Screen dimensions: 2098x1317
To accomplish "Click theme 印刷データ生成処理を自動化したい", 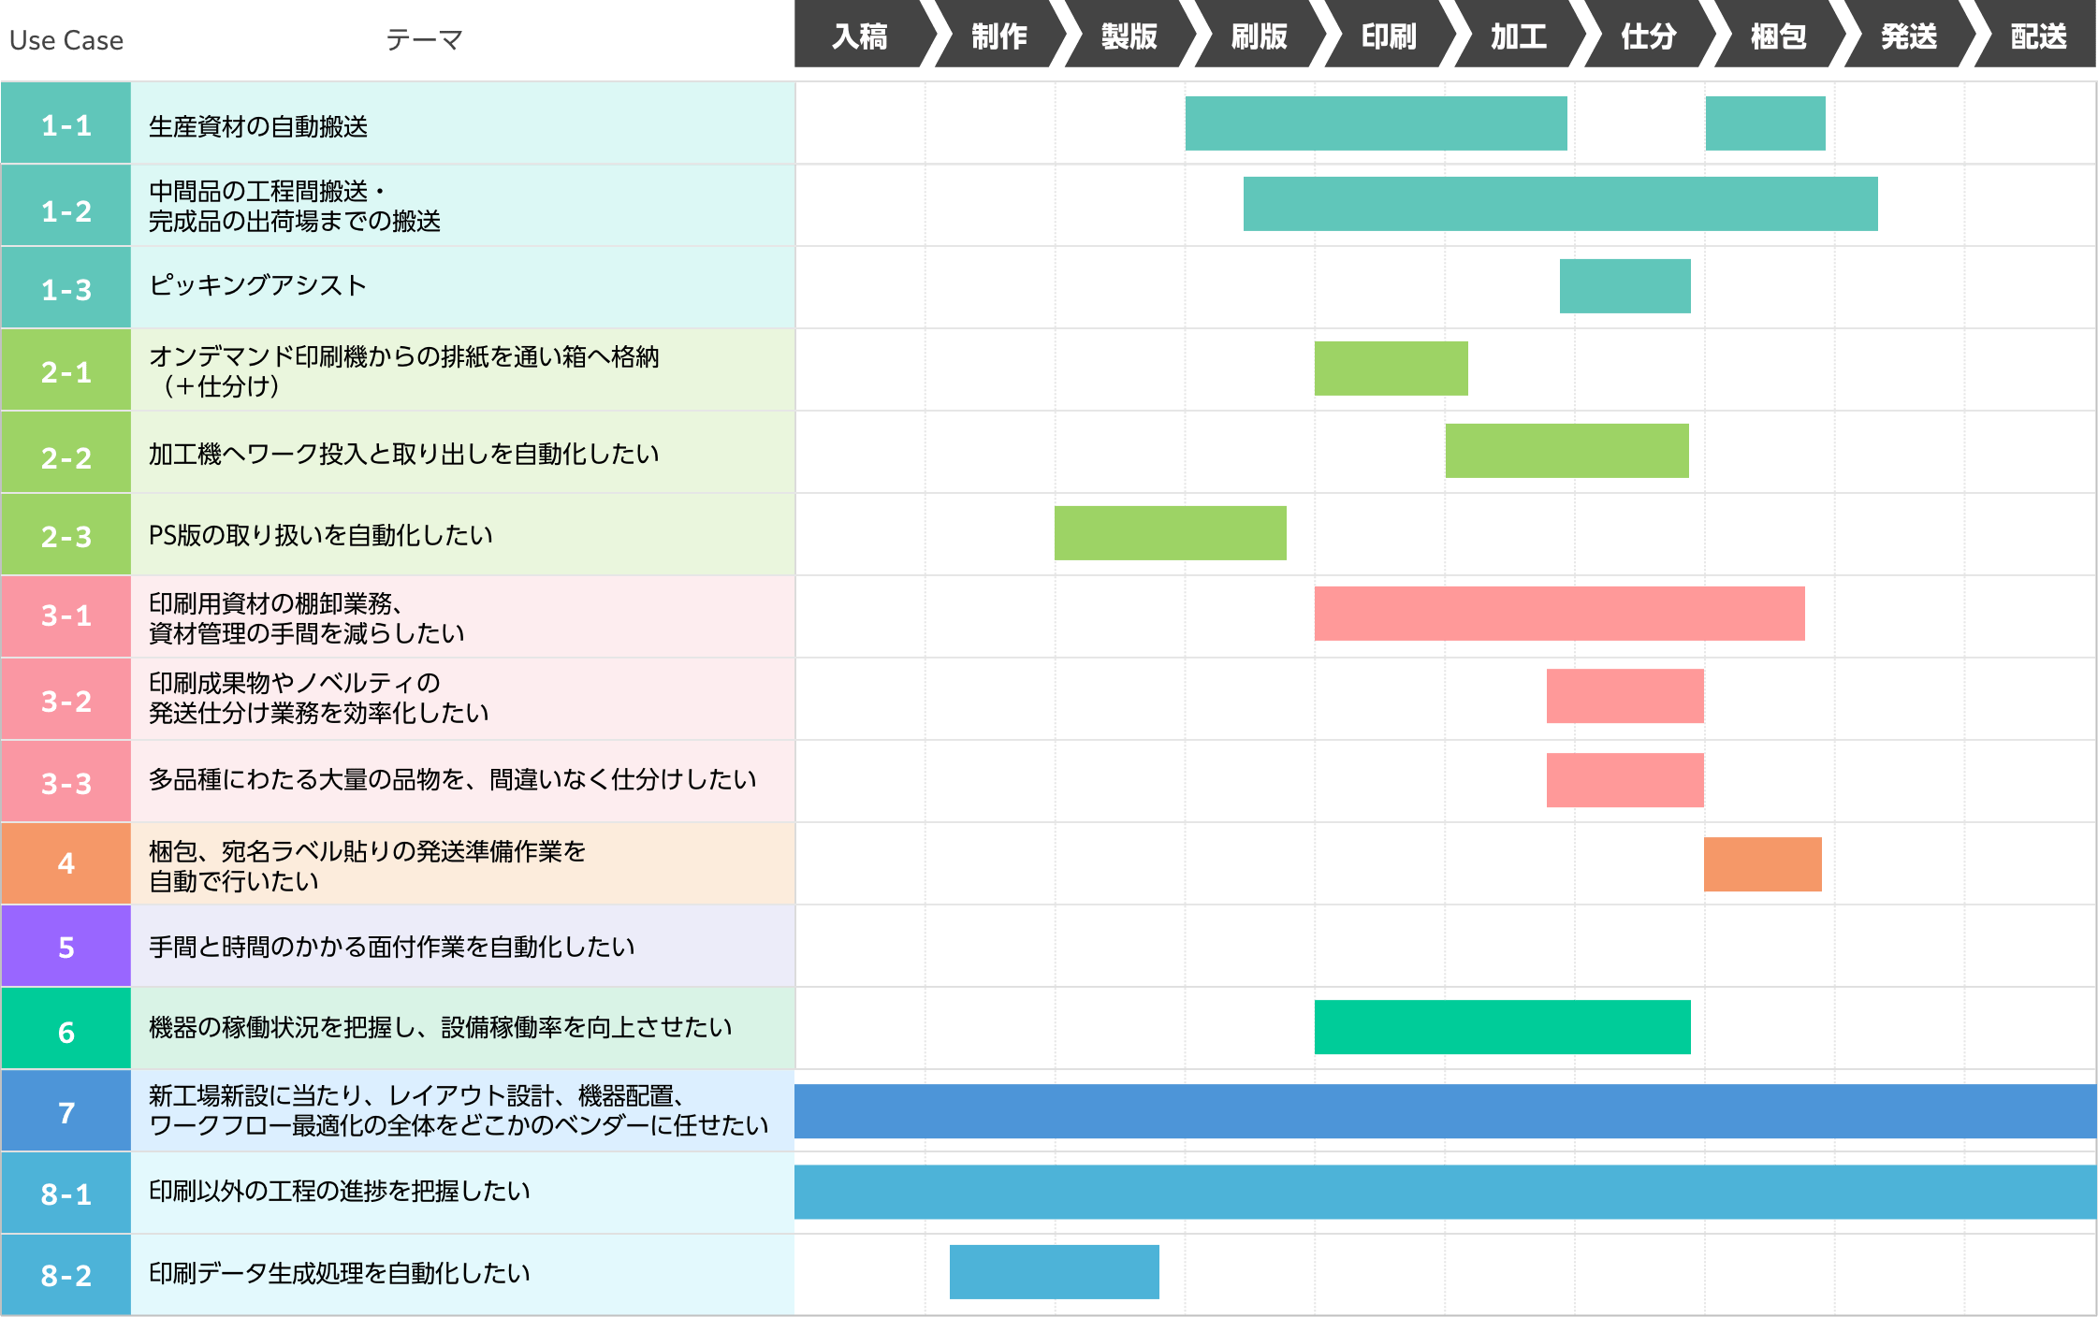I will click(x=340, y=1273).
